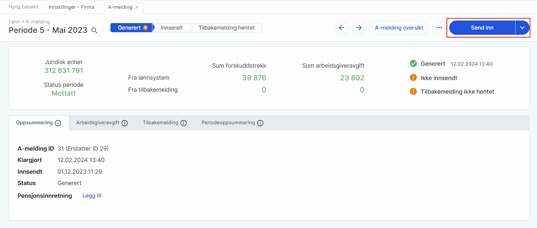
Task: Click the search magnifier beside Periode 5
Action: click(x=95, y=31)
